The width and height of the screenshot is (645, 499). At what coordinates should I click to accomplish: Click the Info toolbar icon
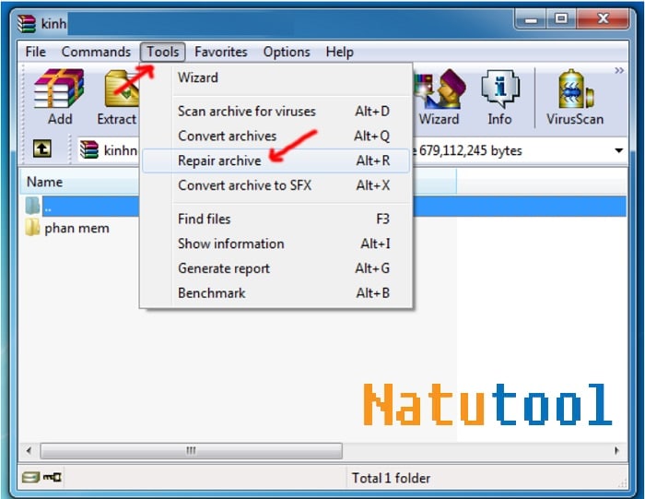[499, 97]
